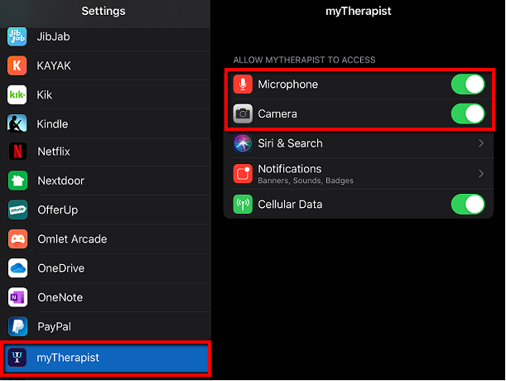Open the OneNote settings entry
This screenshot has height=381, width=506.
(x=106, y=297)
